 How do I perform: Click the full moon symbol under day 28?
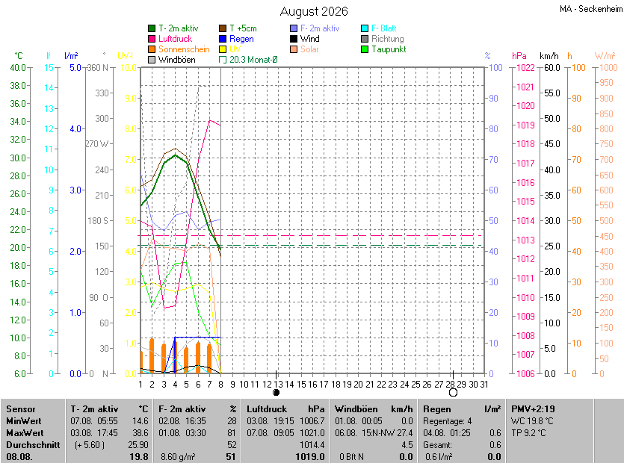click(x=453, y=393)
